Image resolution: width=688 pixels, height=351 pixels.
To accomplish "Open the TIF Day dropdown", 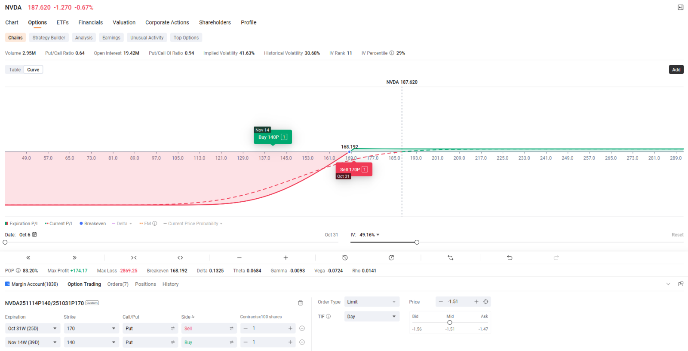I will (x=372, y=317).
